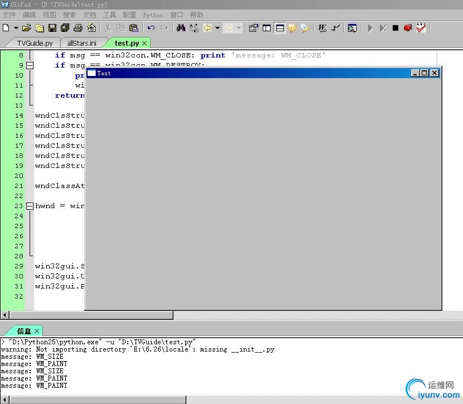Select the test.py tab
This screenshot has width=463, height=404.
pyautogui.click(x=127, y=43)
